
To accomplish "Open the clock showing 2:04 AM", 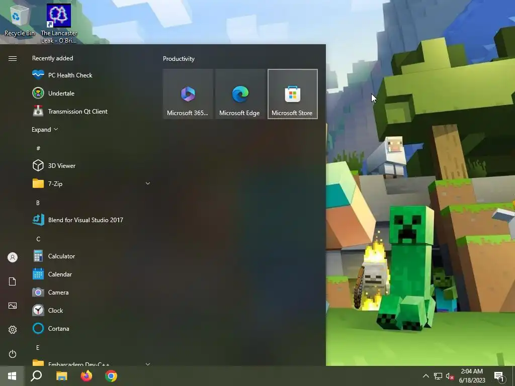I will (x=472, y=376).
